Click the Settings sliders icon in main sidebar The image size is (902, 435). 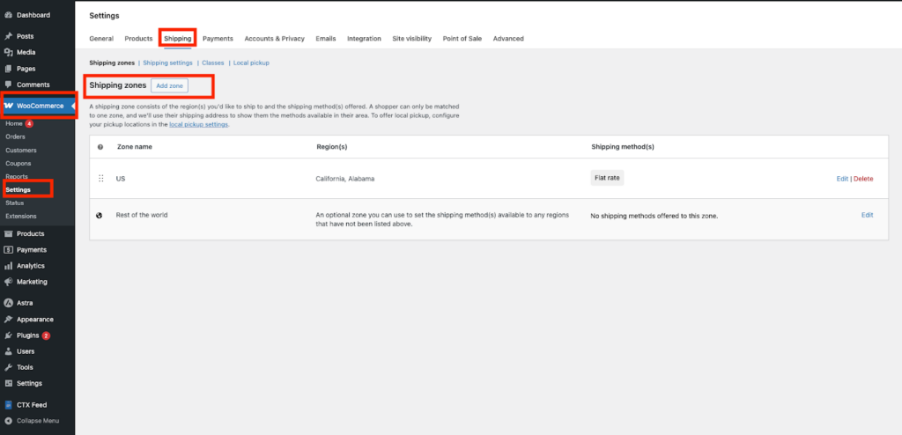click(x=9, y=383)
